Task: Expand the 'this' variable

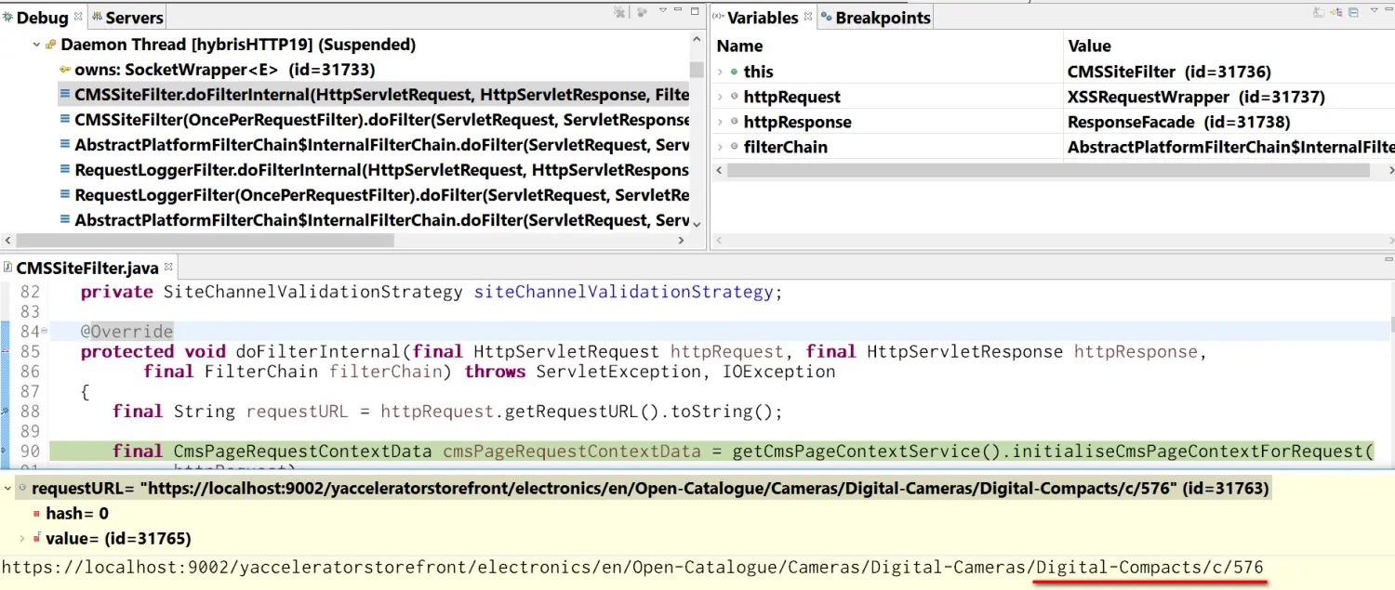Action: [x=720, y=72]
